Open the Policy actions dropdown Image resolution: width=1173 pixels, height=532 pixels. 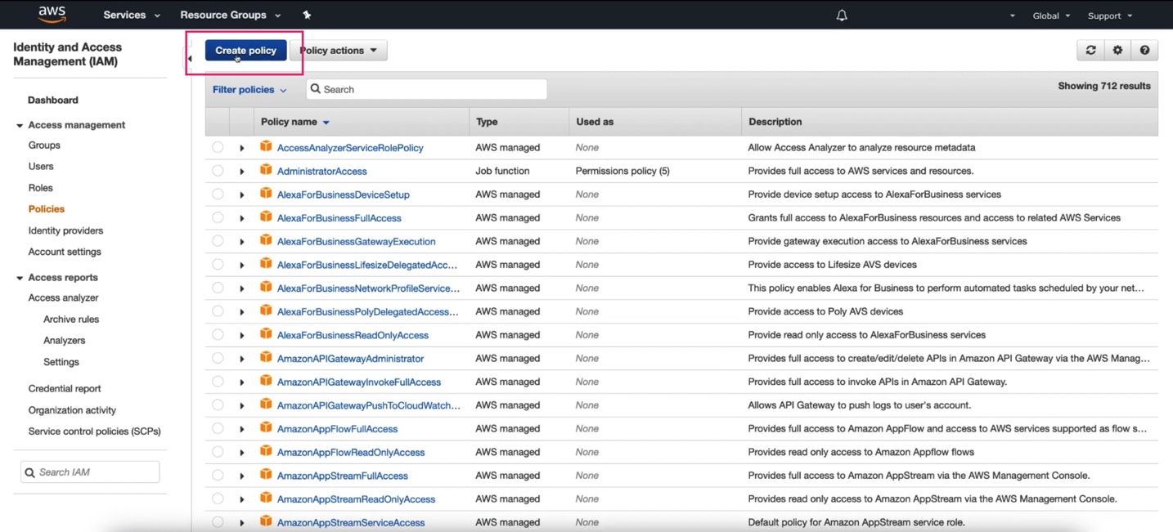338,51
